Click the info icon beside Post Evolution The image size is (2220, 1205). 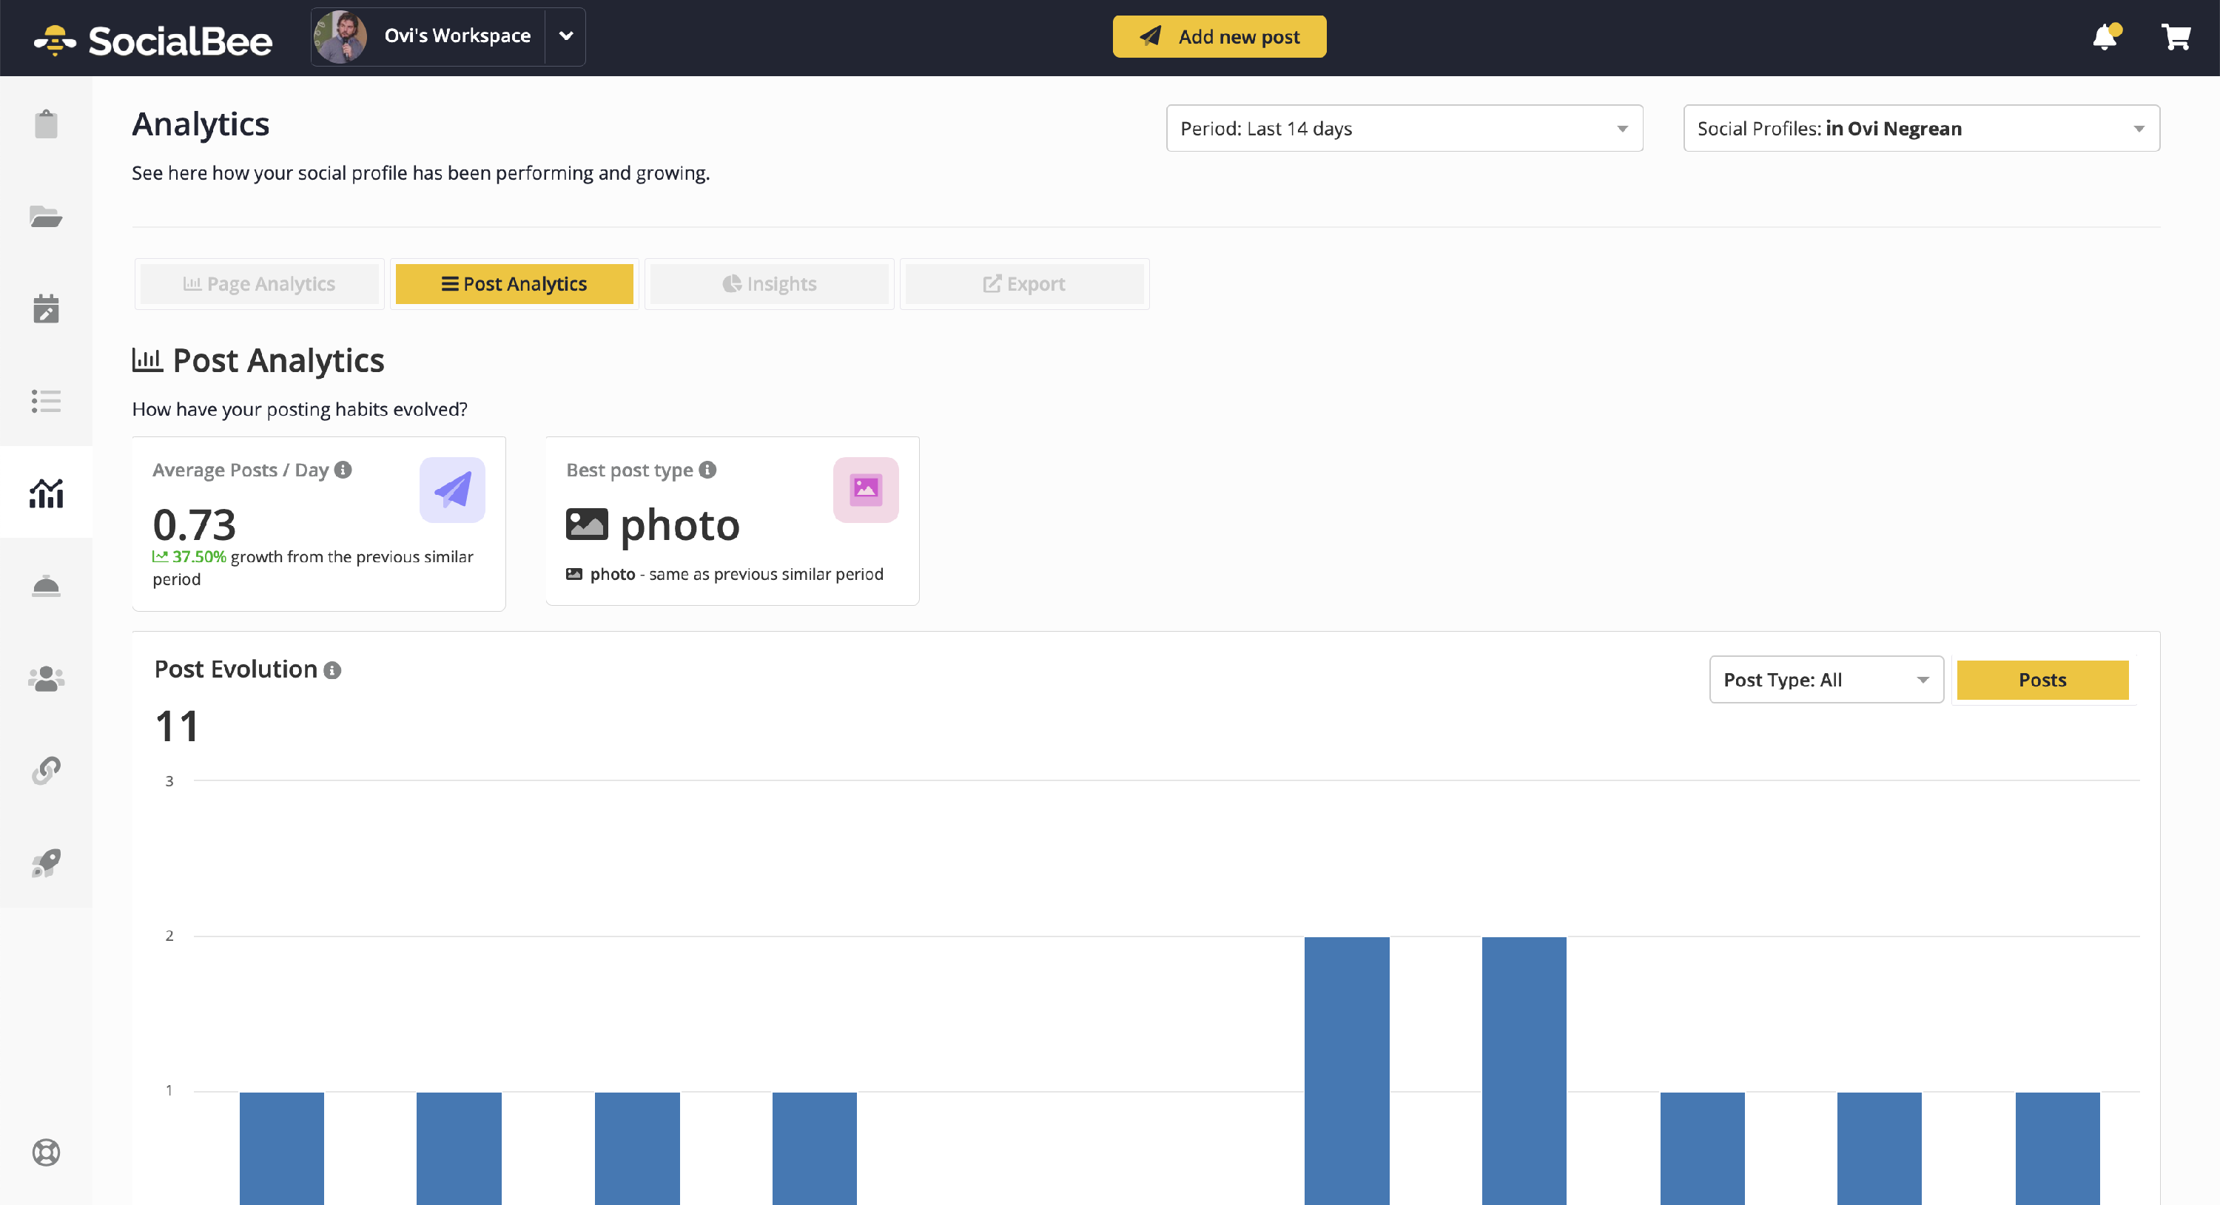332,670
